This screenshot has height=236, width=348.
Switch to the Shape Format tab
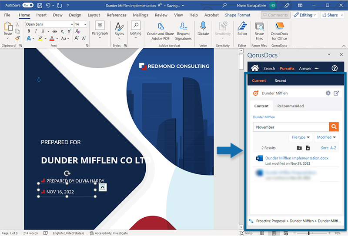click(238, 15)
